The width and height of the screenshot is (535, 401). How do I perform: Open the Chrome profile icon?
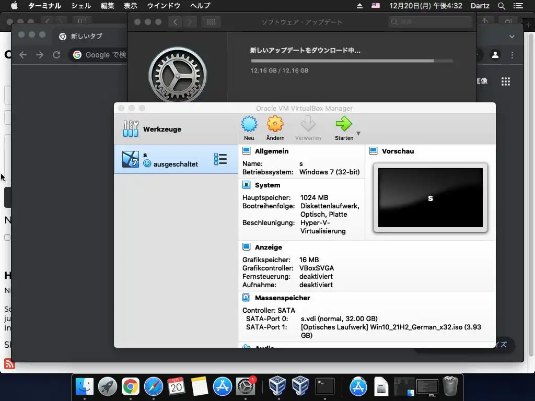pos(495,55)
